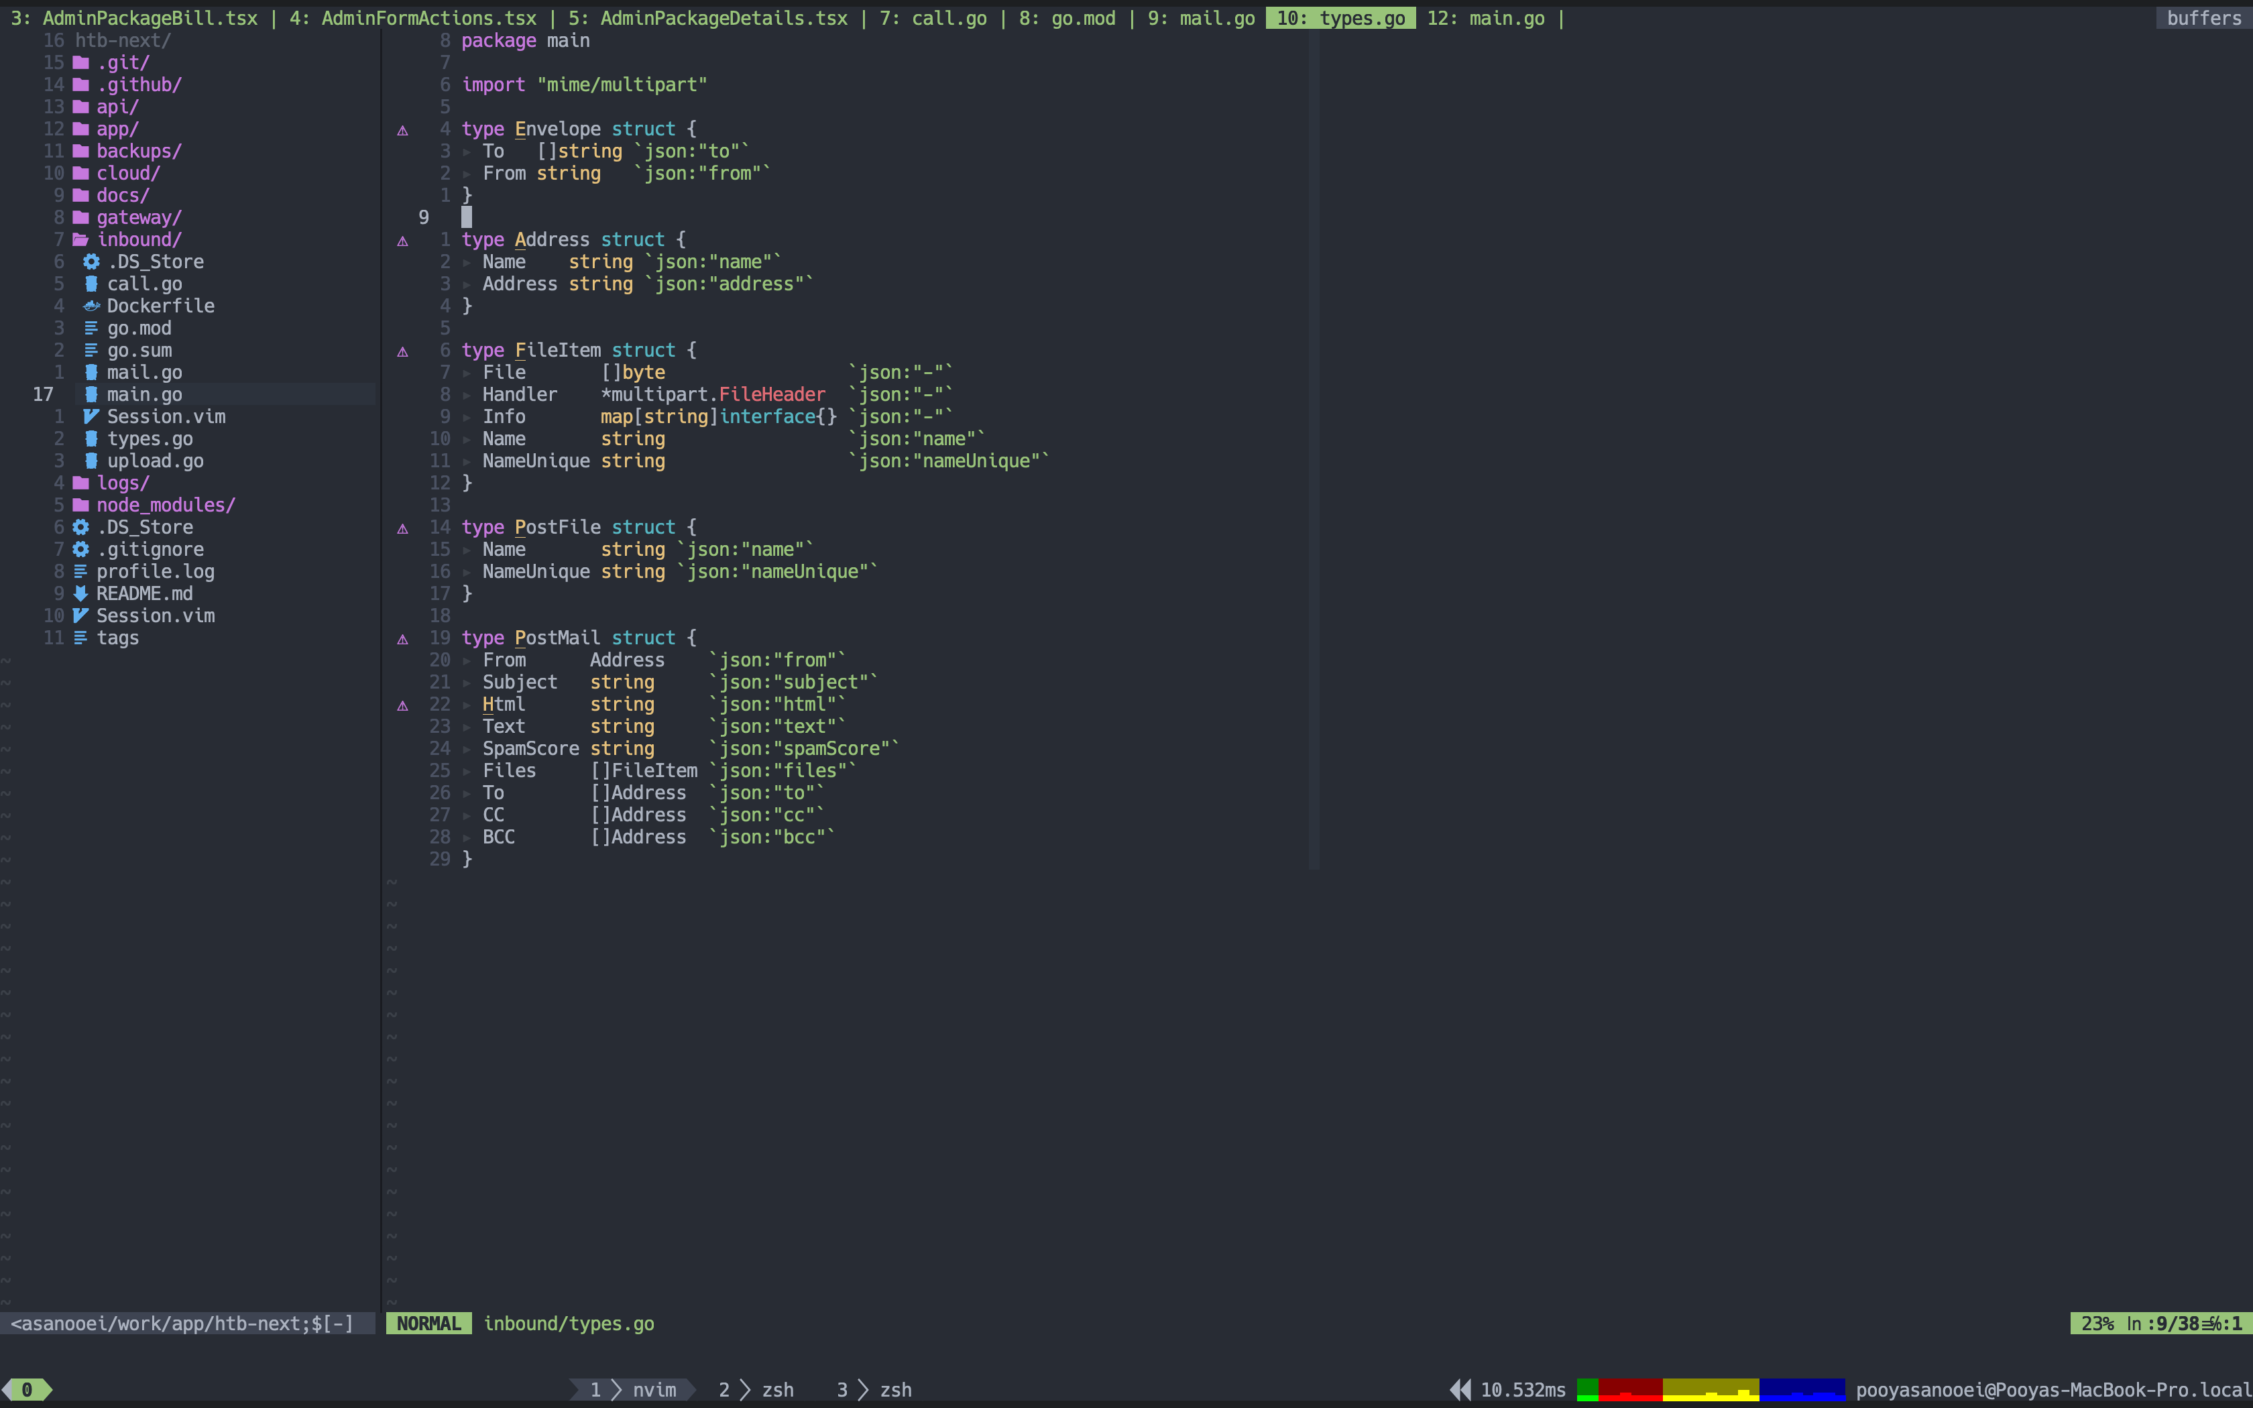Select main.go in the file tree
Screen dimensions: 2253x1408
[x=146, y=394]
